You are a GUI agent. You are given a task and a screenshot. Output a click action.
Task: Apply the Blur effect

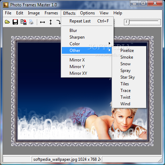pos(87,31)
